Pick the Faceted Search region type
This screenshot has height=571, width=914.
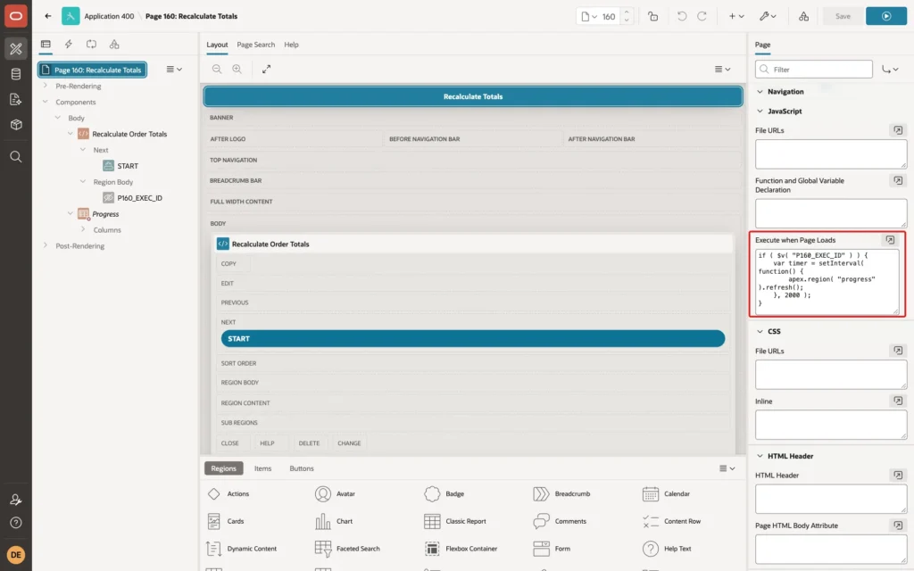(x=347, y=549)
